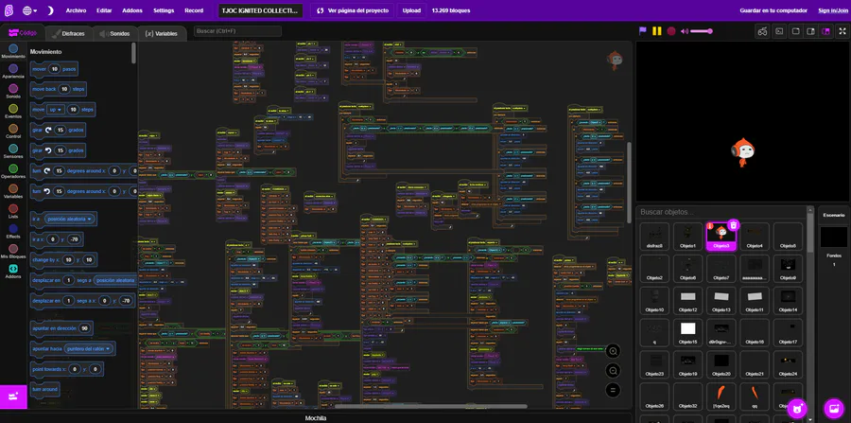851x423 pixels.
Task: Click the add sprite cat button
Action: [797, 409]
